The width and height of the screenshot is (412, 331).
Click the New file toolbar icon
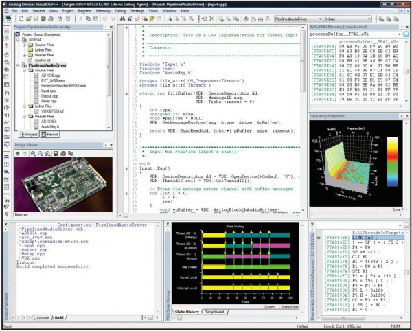(x=21, y=19)
